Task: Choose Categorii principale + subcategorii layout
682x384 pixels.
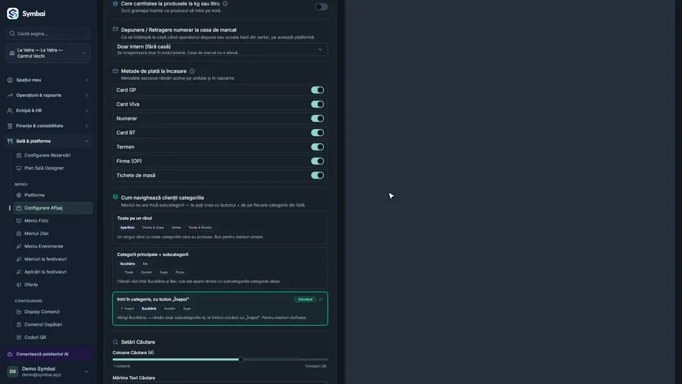Action: [x=220, y=268]
